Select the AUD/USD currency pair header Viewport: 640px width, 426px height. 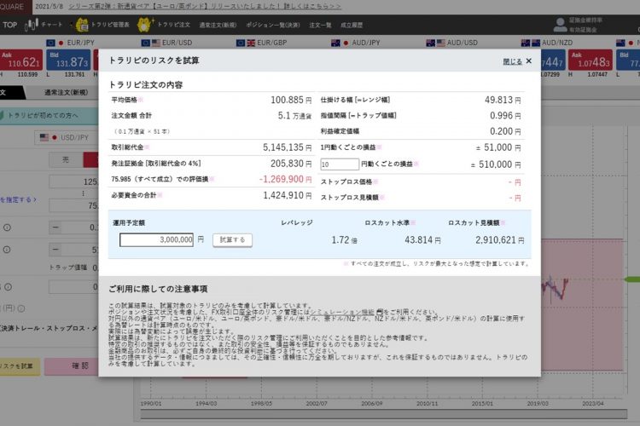point(451,43)
